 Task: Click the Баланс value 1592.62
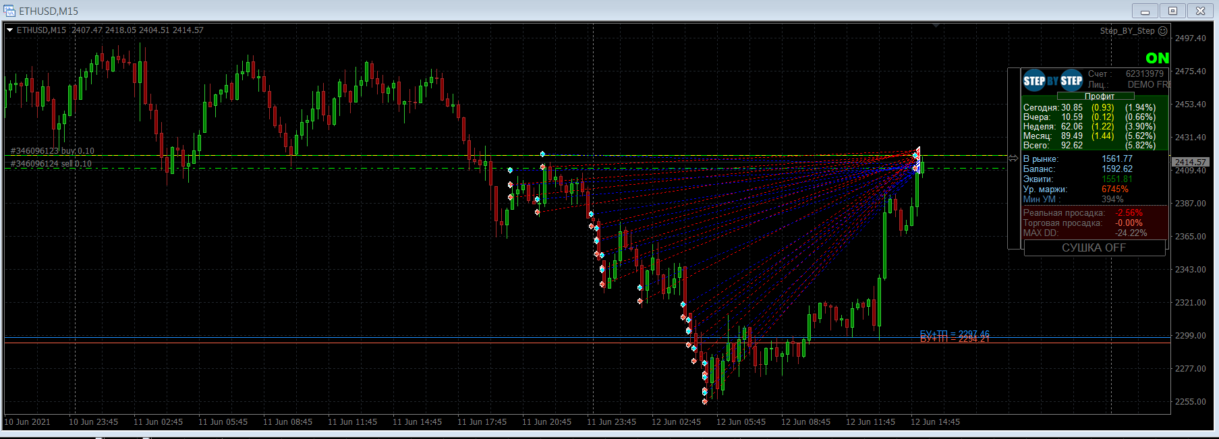pyautogui.click(x=1117, y=169)
